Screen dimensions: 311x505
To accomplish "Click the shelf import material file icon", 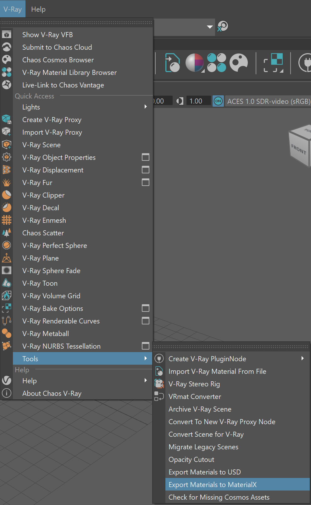I will [173, 63].
